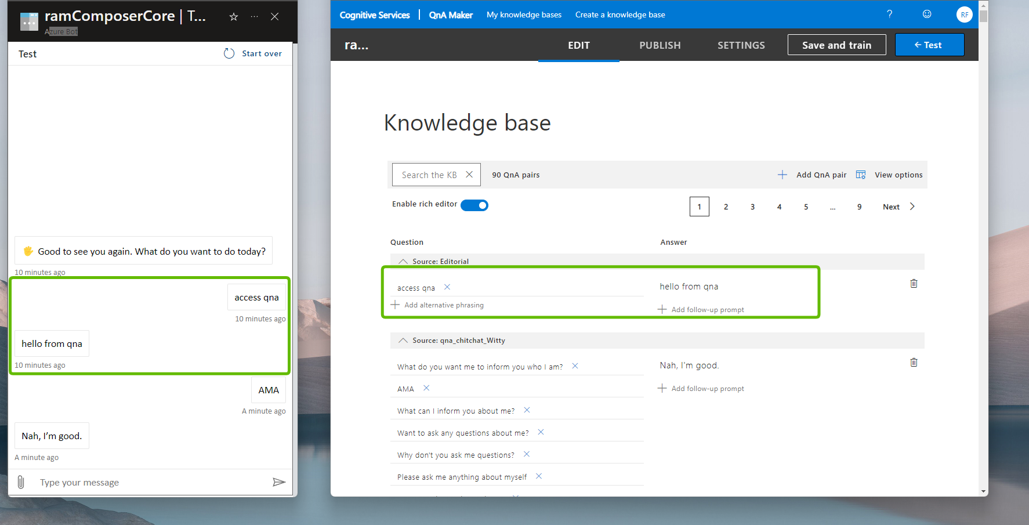Click the Type your message input
1029x525 pixels.
click(116, 481)
